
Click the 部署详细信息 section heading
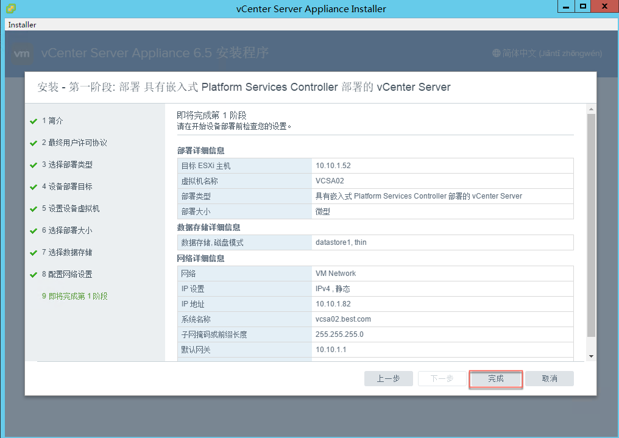point(200,150)
